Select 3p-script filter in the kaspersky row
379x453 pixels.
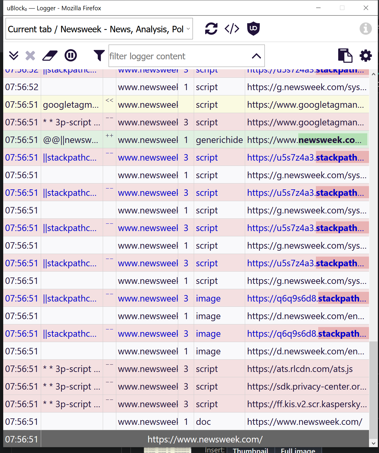point(72,404)
